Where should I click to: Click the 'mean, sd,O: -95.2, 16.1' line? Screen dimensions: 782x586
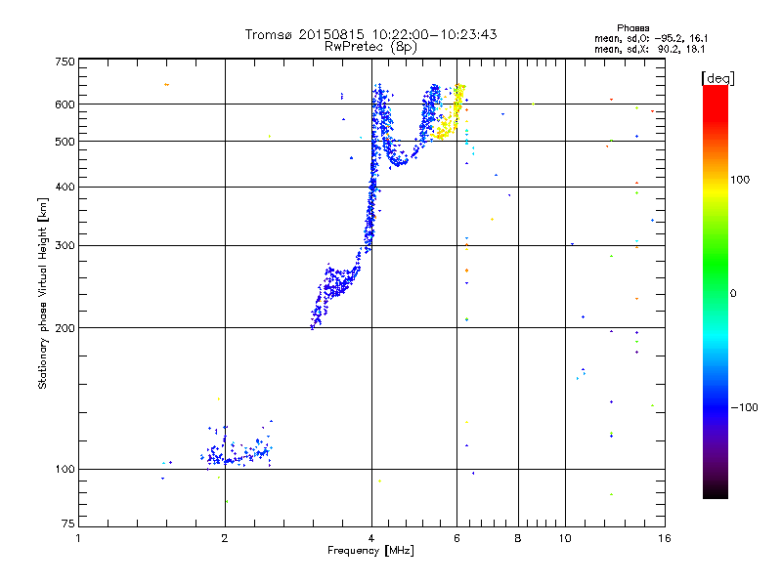click(651, 38)
